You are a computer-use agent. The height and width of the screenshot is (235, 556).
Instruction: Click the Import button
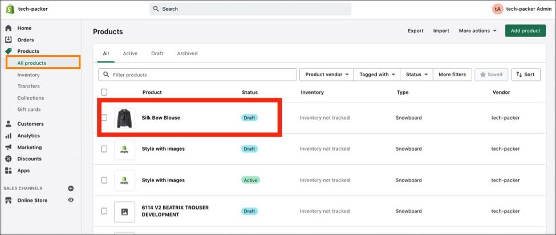tap(441, 31)
